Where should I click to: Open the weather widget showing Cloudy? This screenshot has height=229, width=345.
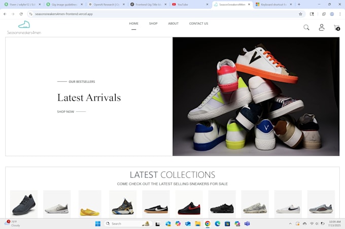[12, 223]
